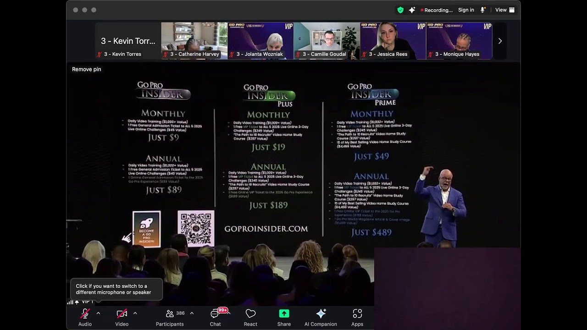This screenshot has height=330, width=587.
Task: Select Jessica Rees's video tile
Action: pyautogui.click(x=393, y=41)
